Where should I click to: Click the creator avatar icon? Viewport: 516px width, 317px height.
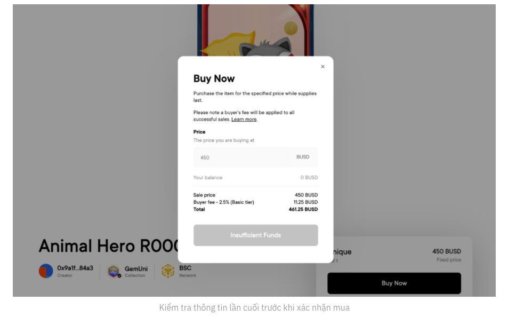tap(46, 271)
